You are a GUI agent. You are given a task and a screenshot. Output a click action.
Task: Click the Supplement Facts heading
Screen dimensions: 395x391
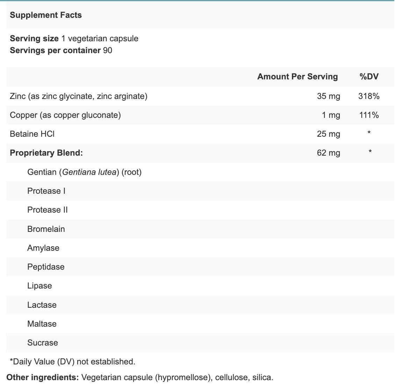46,15
